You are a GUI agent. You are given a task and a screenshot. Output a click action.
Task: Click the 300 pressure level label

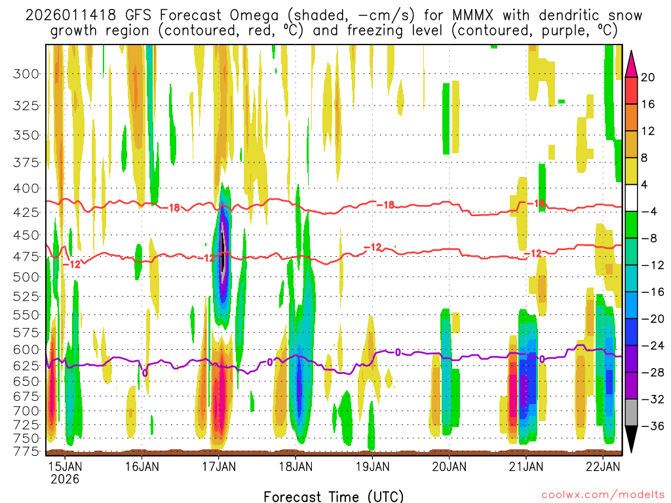[x=26, y=74]
